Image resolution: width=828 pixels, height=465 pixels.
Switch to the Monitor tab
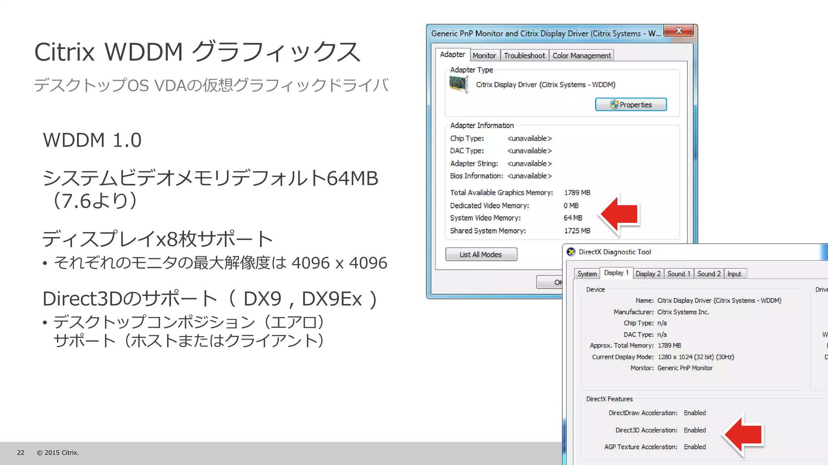click(x=484, y=56)
